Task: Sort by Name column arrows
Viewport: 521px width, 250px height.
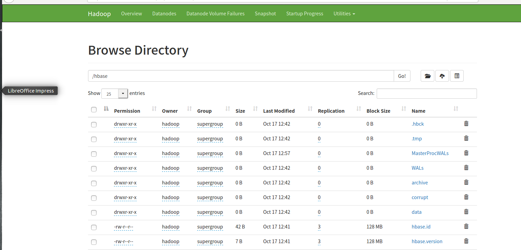Action: point(456,109)
